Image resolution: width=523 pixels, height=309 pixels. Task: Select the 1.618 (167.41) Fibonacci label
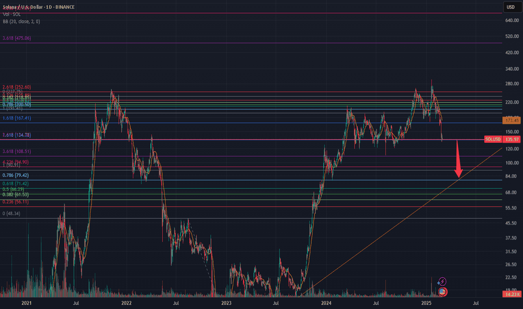[17, 118]
